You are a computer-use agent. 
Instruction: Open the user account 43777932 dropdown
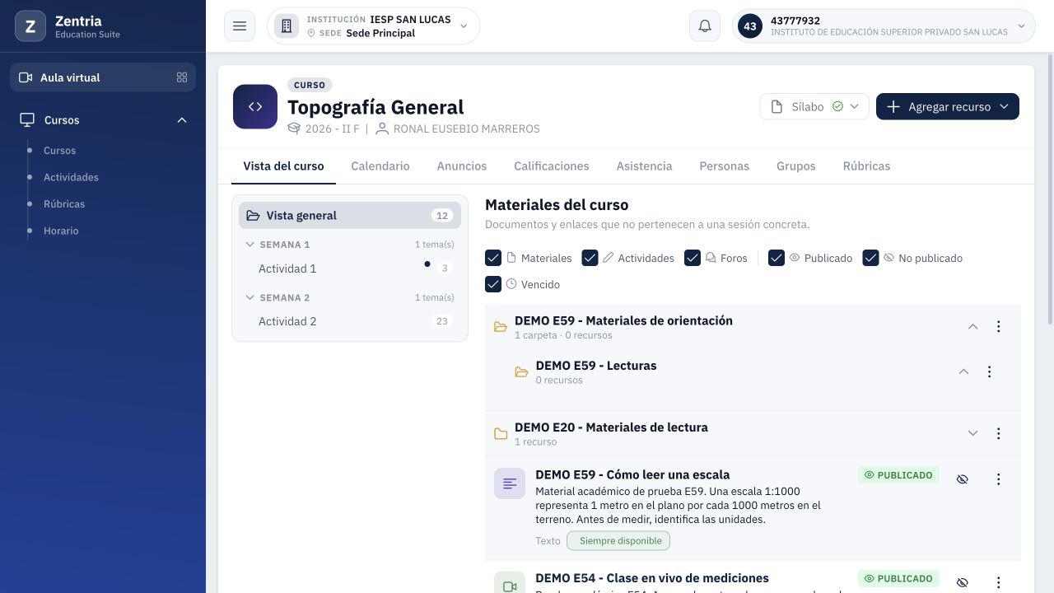pyautogui.click(x=884, y=26)
